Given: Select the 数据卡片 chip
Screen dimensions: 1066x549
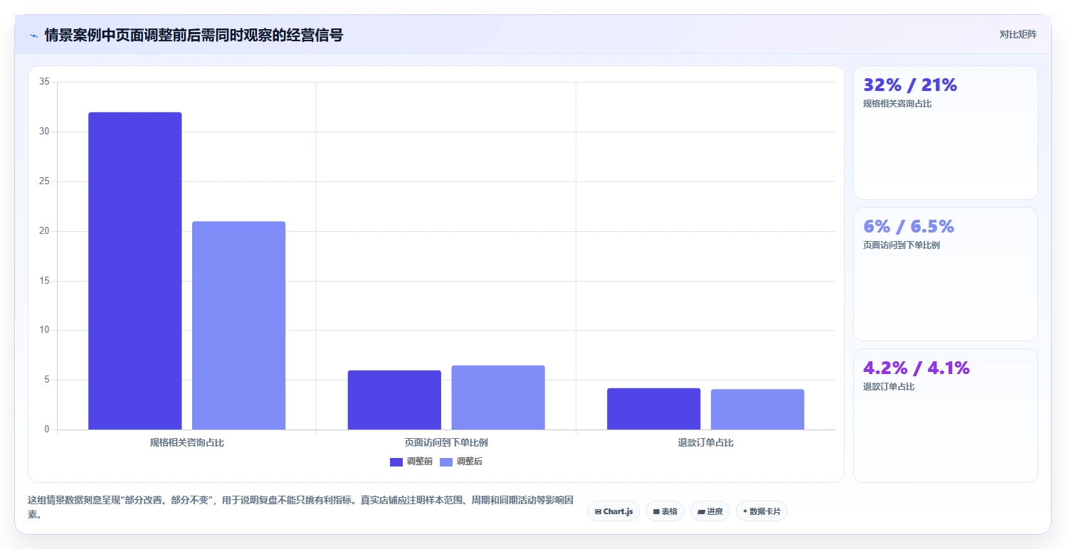Looking at the screenshot, I should coord(761,511).
